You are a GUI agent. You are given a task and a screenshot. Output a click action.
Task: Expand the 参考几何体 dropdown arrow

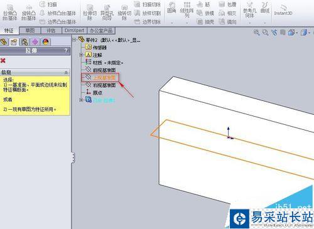click(249, 23)
